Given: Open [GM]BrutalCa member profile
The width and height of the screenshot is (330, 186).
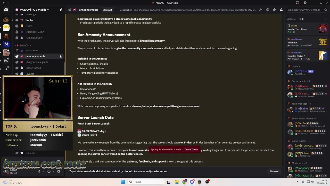Looking at the screenshot, I should (x=307, y=147).
